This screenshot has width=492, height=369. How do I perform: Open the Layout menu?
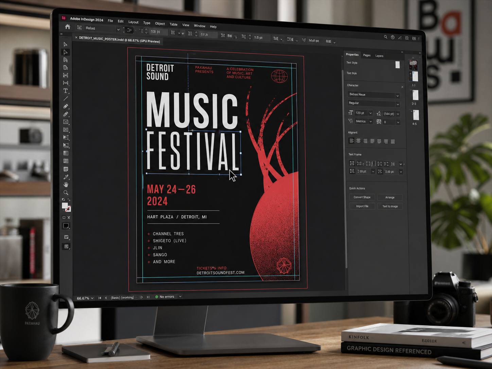pos(133,22)
